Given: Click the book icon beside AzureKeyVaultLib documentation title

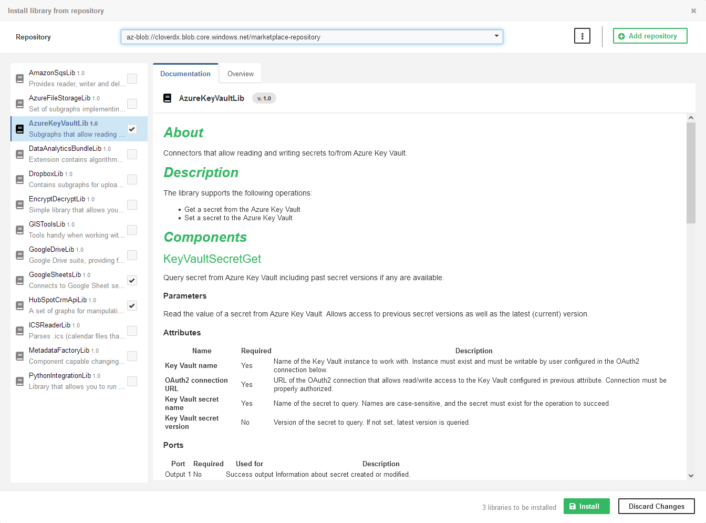Looking at the screenshot, I should tap(167, 98).
